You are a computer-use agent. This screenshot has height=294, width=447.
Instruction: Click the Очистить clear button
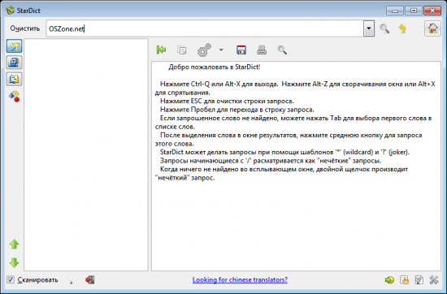[x=25, y=28]
